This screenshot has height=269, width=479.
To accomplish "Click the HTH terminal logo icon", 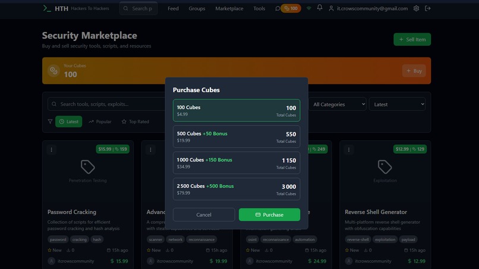I will point(47,8).
